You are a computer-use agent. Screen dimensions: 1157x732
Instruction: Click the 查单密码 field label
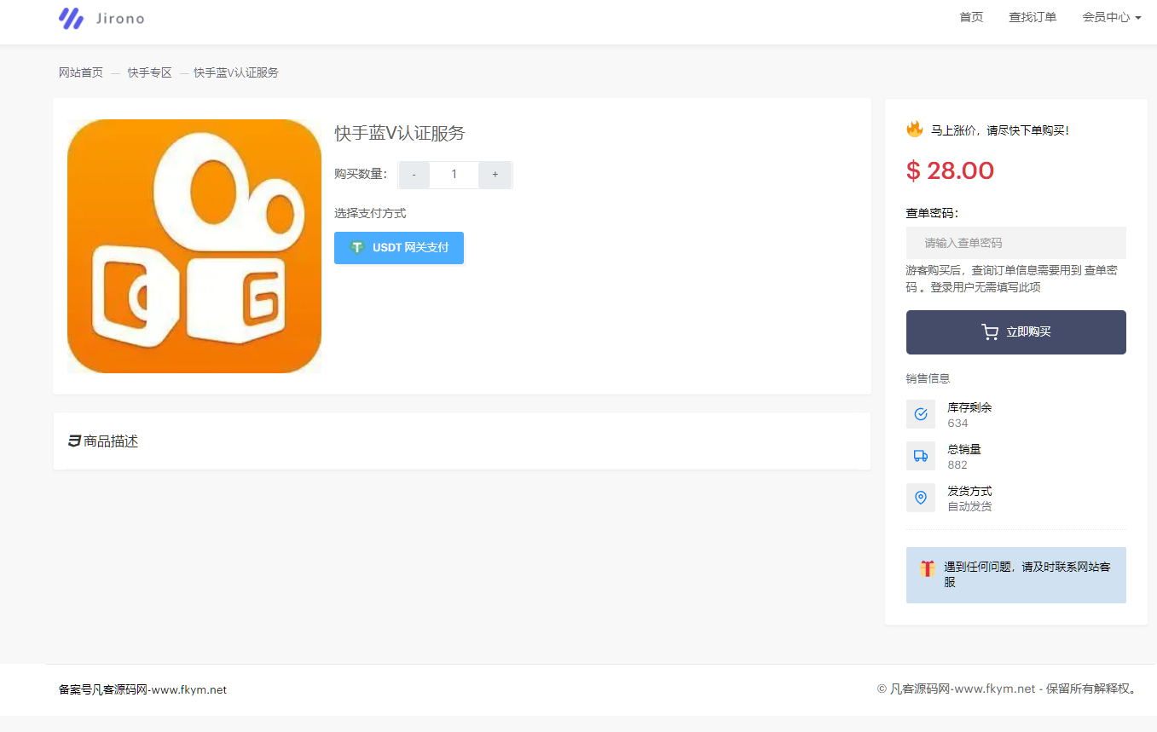pyautogui.click(x=932, y=213)
